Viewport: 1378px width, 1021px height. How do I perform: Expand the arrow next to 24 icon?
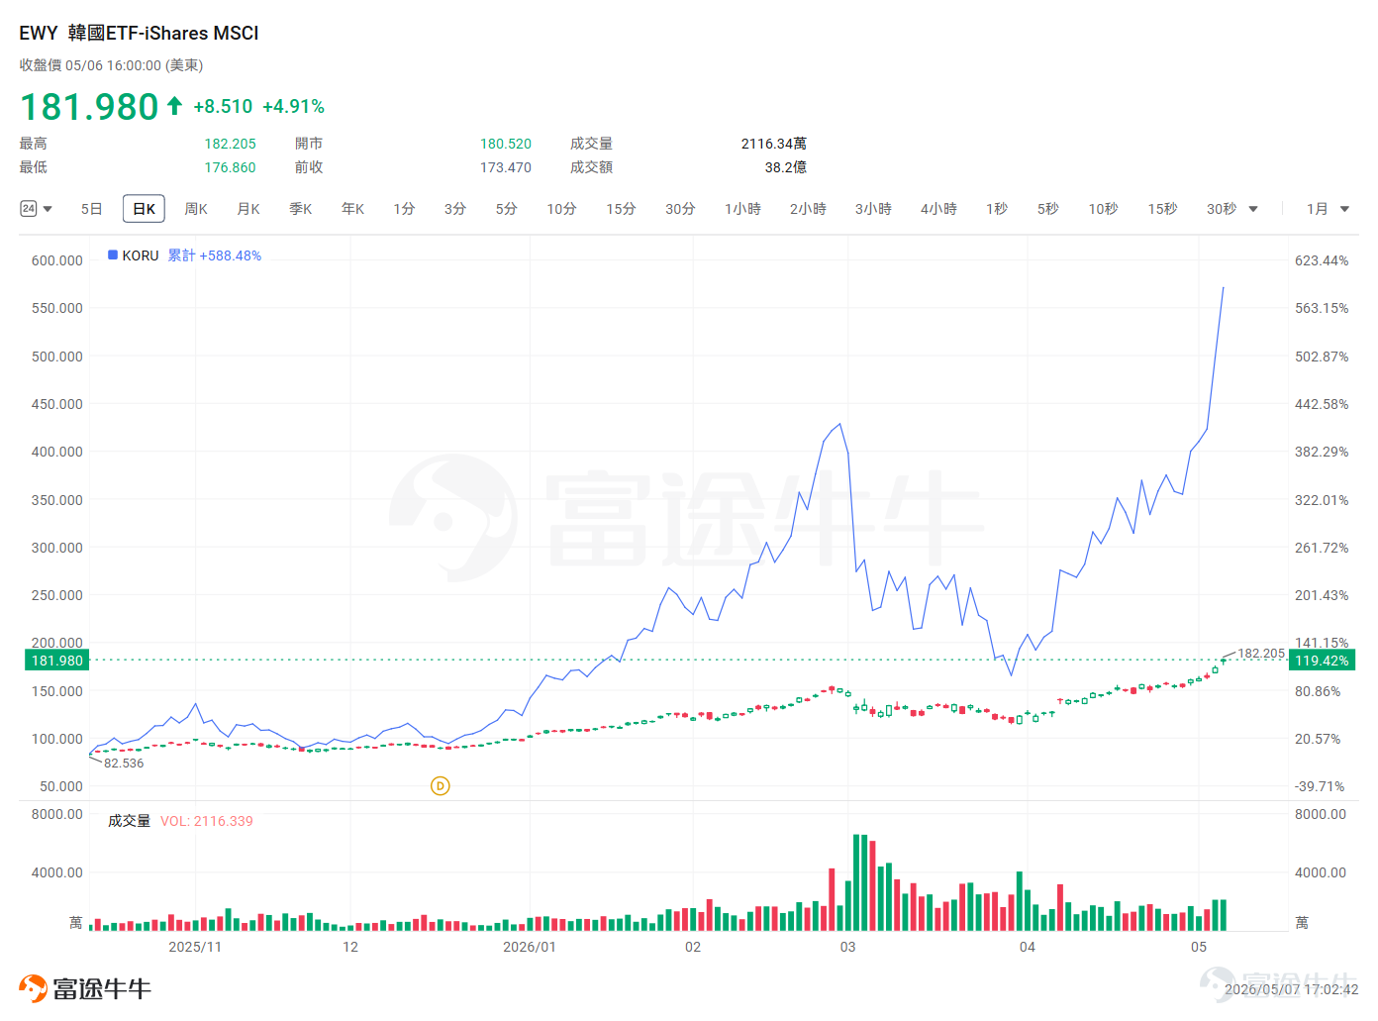(48, 209)
